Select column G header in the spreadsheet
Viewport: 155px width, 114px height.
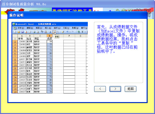[80, 36]
